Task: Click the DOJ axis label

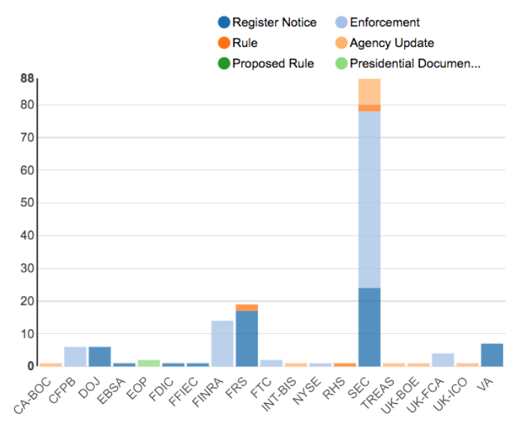Action: (89, 387)
